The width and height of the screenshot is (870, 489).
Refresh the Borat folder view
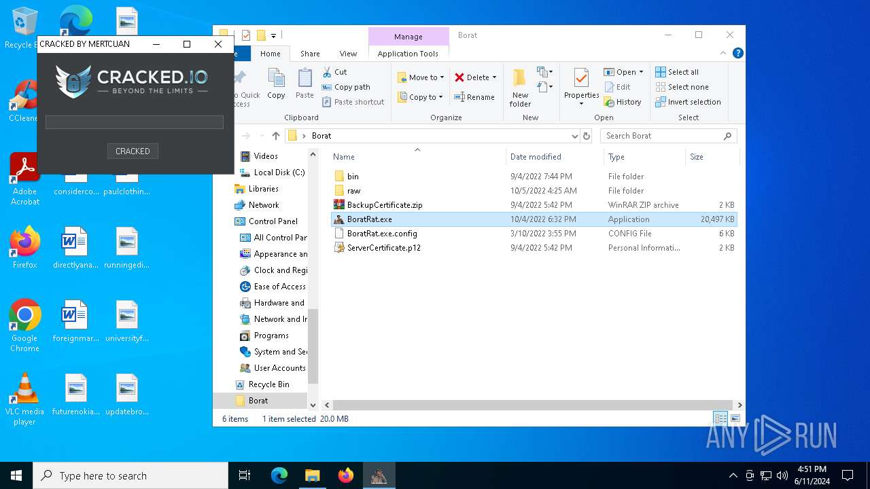click(x=587, y=136)
